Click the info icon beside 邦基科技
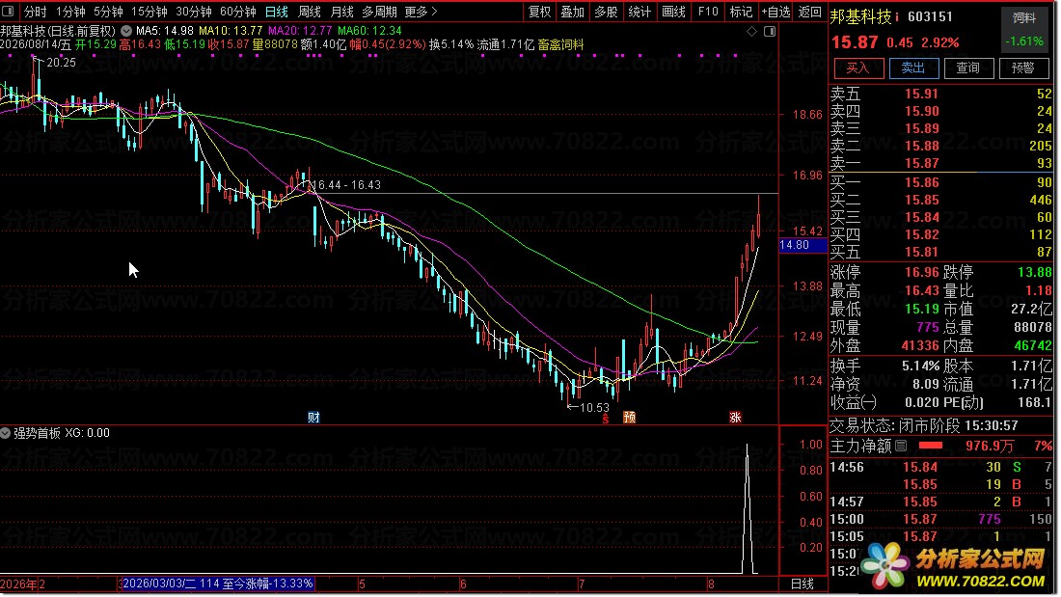1061x597 pixels. tap(897, 16)
